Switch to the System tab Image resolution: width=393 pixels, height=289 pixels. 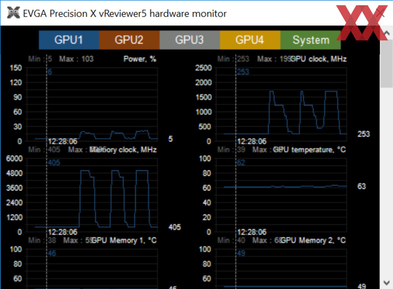click(311, 40)
